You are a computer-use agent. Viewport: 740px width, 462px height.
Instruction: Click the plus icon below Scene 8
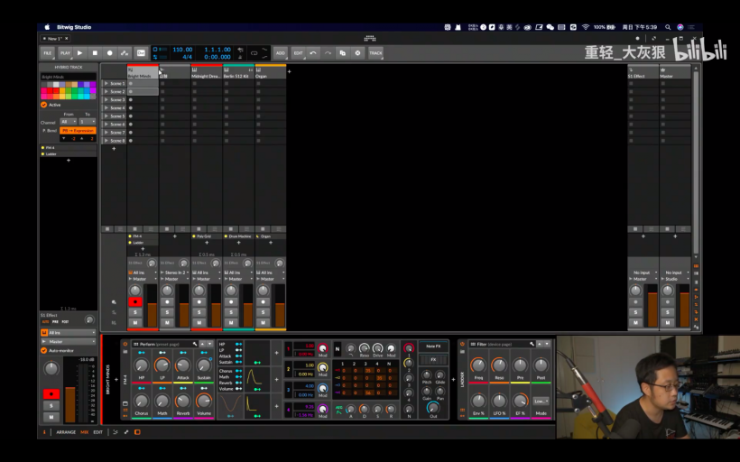coord(114,149)
